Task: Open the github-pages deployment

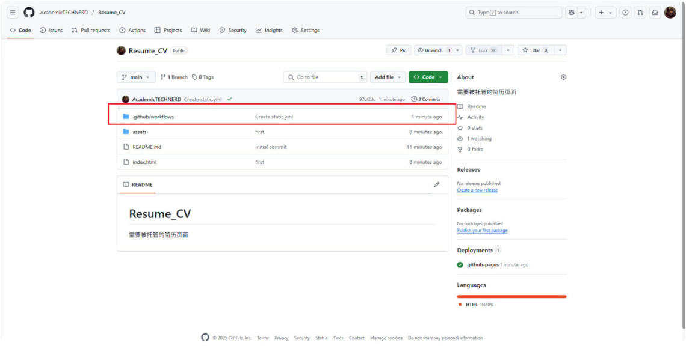Action: coord(483,265)
